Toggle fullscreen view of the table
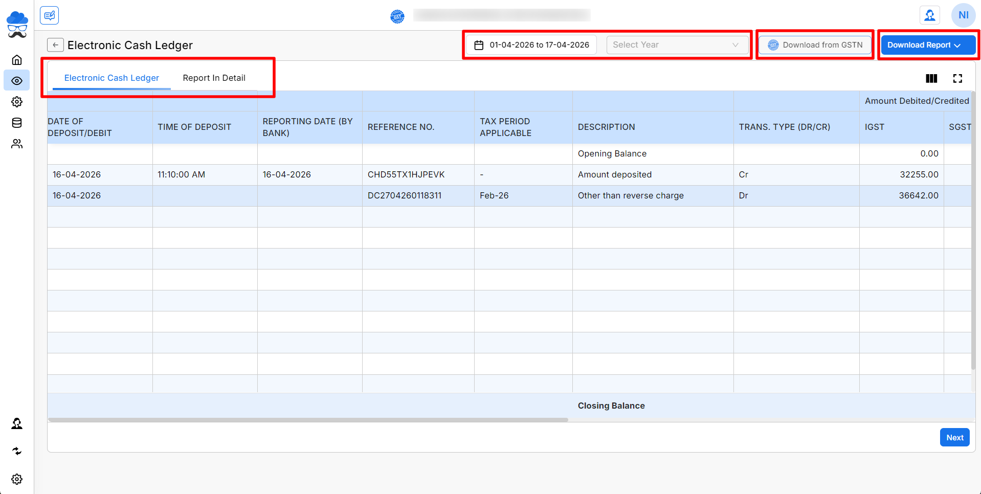 pos(957,78)
